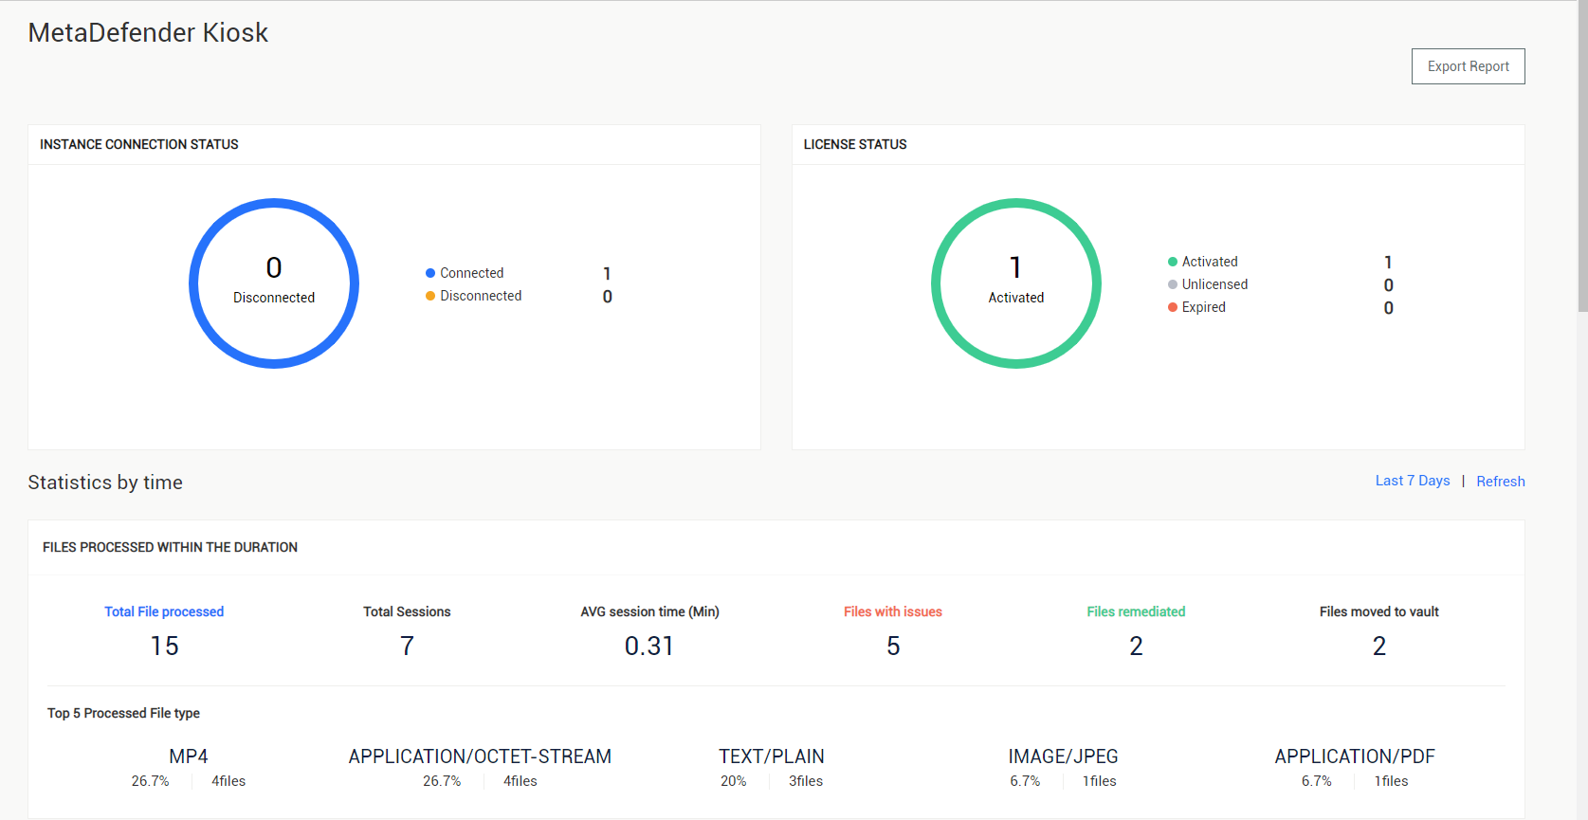1588x820 pixels.
Task: Click the AVG session time (Min) label
Action: click(649, 611)
